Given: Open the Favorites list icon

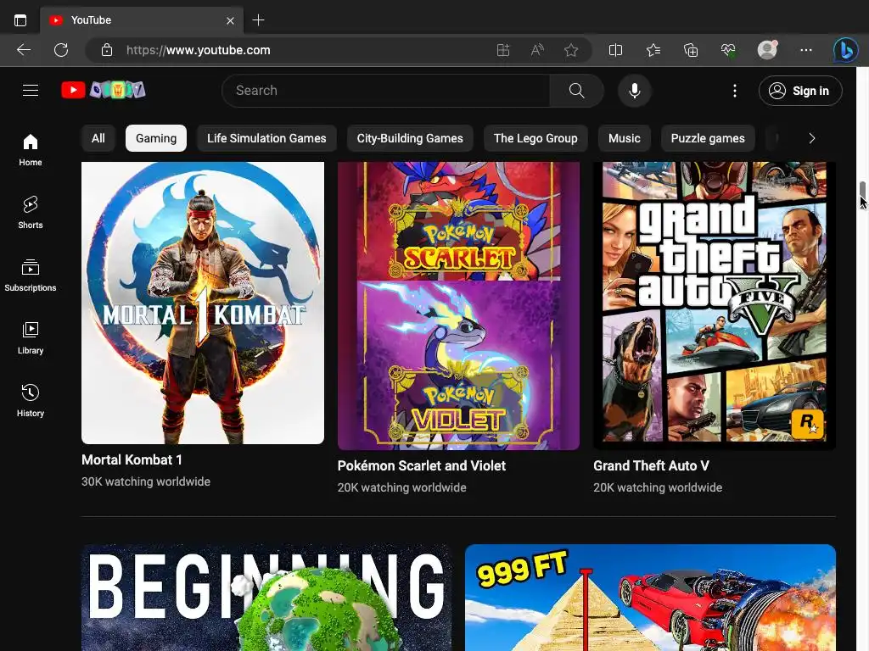Looking at the screenshot, I should point(653,50).
